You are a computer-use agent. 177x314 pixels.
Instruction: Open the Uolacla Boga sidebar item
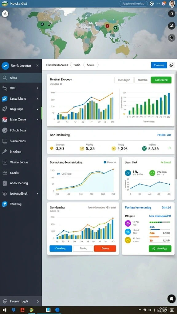click(21, 130)
